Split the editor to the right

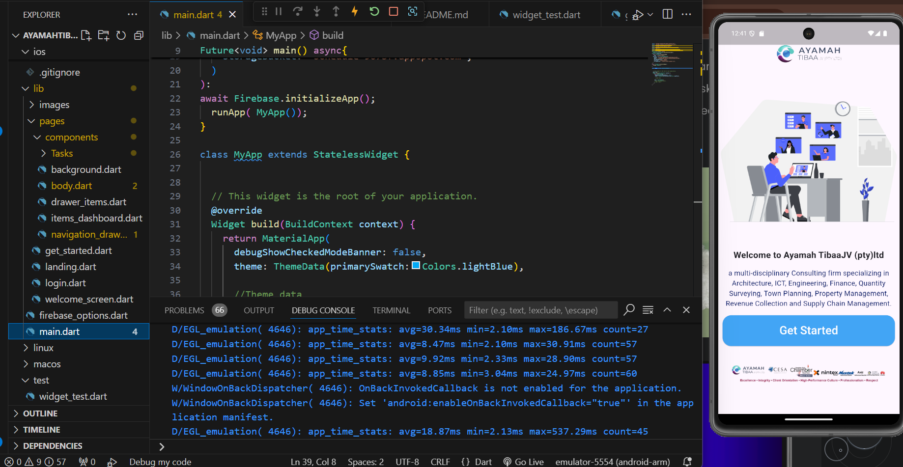[668, 14]
